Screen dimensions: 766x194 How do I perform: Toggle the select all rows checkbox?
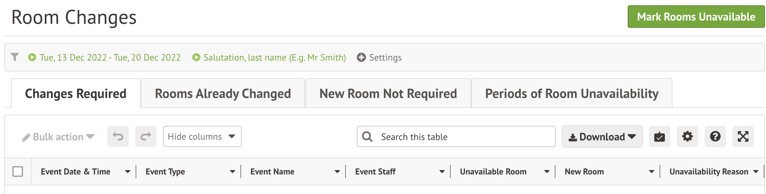18,171
